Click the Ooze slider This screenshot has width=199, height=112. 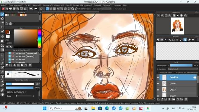(24, 96)
